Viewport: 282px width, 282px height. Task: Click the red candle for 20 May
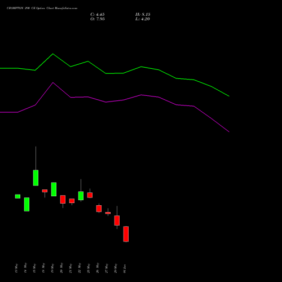point(63,199)
